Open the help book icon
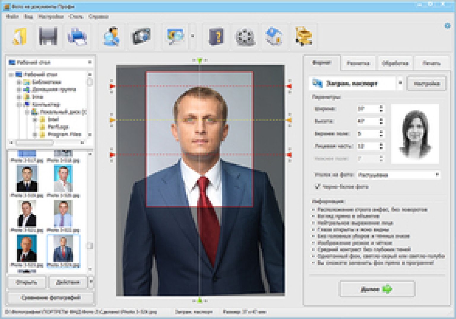This screenshot has width=456, height=319. (216, 37)
